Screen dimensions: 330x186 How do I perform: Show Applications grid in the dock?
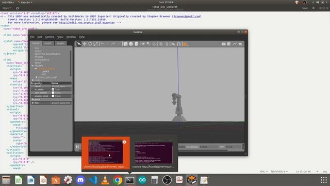[324, 180]
